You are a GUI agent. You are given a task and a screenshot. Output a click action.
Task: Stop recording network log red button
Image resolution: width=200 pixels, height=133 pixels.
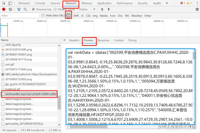pos(4,9)
